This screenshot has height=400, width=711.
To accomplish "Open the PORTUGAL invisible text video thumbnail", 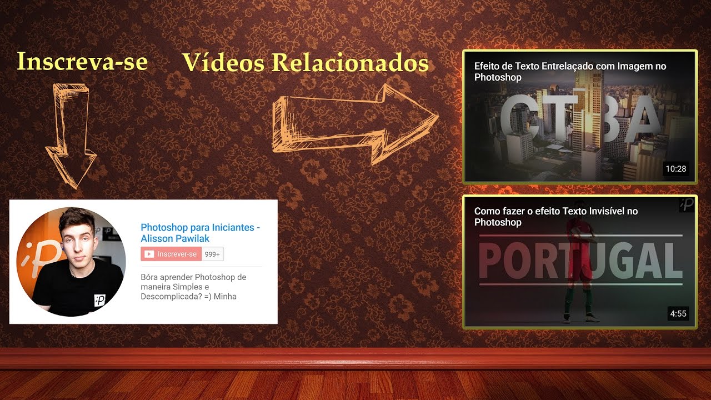I will tap(580, 262).
